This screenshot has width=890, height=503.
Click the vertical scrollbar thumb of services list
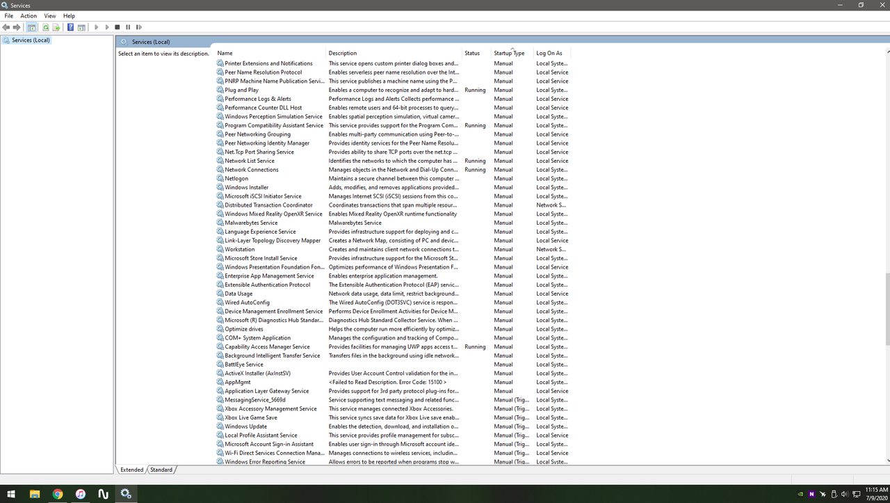coord(887,309)
